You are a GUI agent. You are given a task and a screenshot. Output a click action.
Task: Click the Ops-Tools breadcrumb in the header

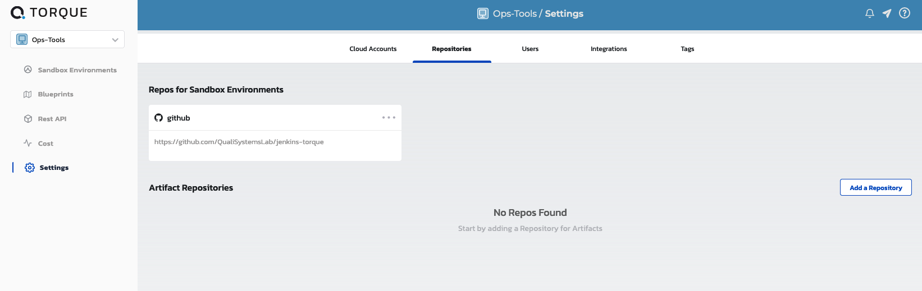point(515,13)
